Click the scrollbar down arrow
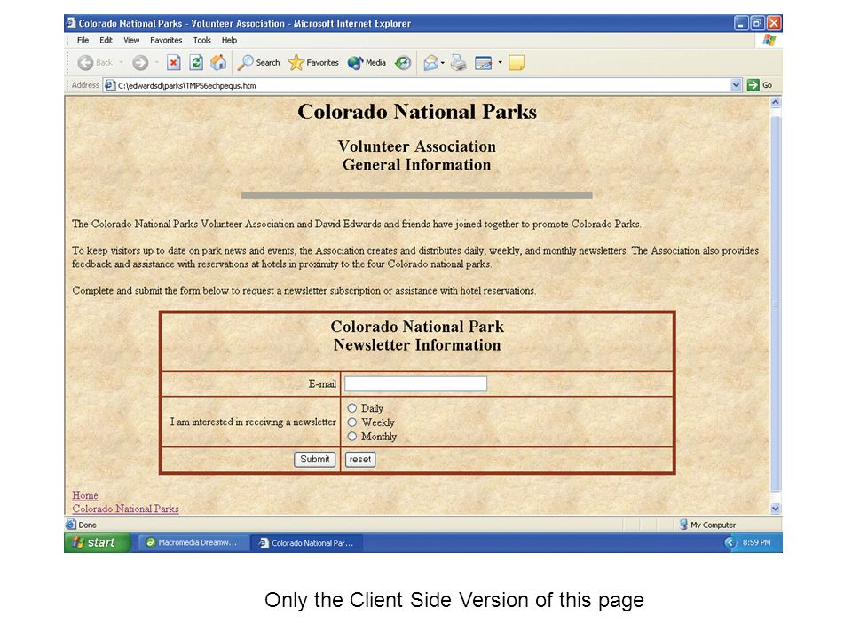 coord(776,509)
